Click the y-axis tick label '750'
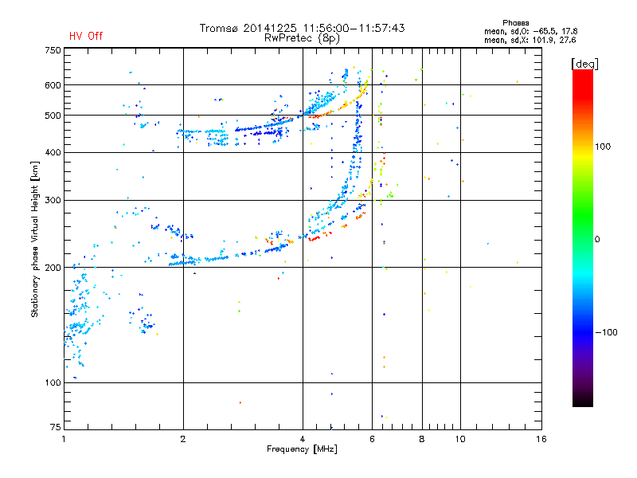 point(53,50)
